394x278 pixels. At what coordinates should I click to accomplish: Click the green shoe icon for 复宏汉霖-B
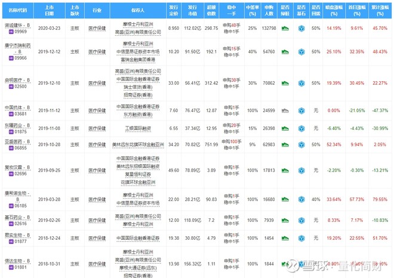[x=285, y=171]
